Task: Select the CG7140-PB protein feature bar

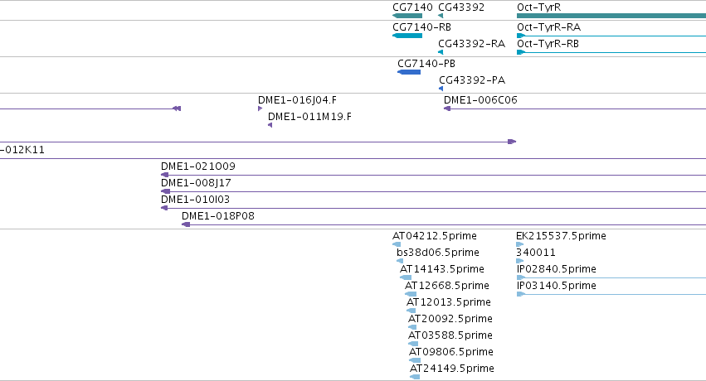Action: pyautogui.click(x=409, y=72)
